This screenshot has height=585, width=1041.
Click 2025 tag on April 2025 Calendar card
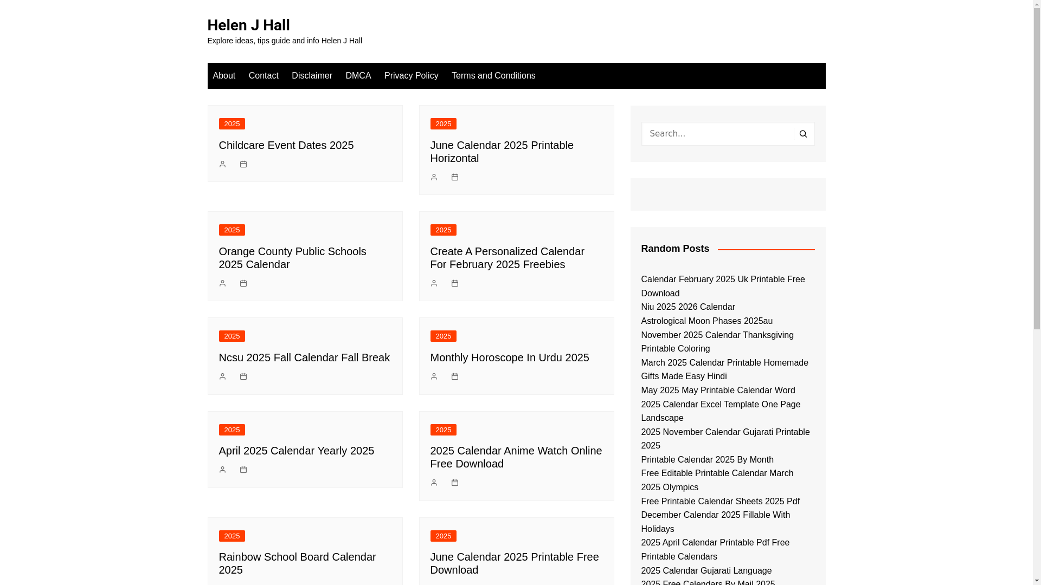pyautogui.click(x=232, y=430)
